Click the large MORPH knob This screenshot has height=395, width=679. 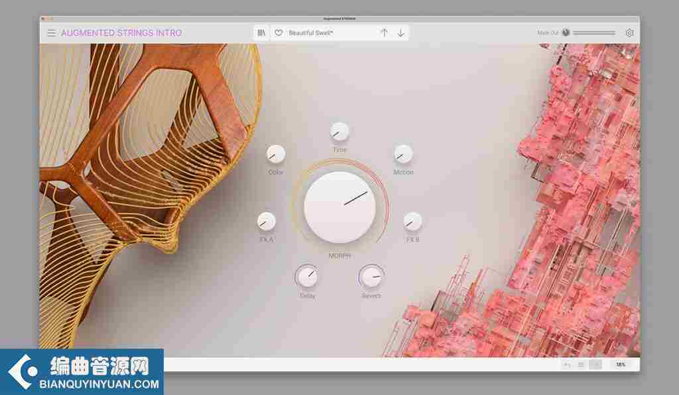[340, 207]
